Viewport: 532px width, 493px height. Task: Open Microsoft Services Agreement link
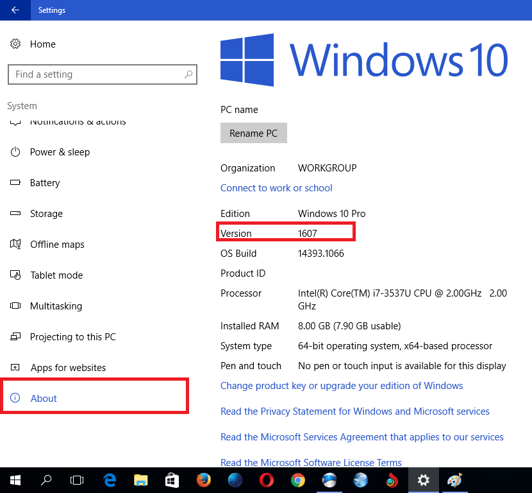(362, 437)
